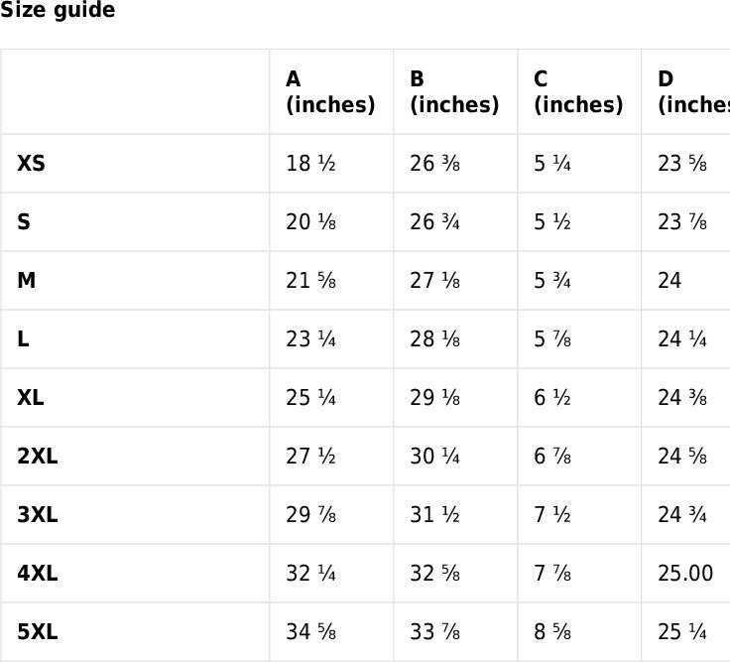Screen dimensions: 730x662
Task: Click the Size guide heading
Action: coord(58,11)
